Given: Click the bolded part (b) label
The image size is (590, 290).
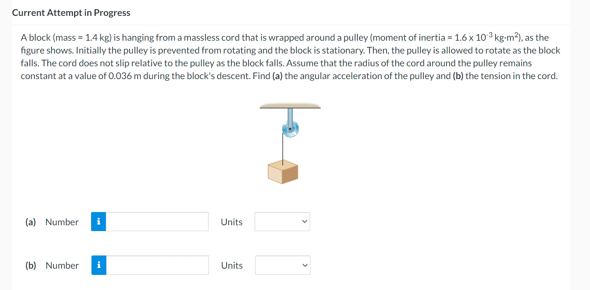Looking at the screenshot, I should 30,265.
